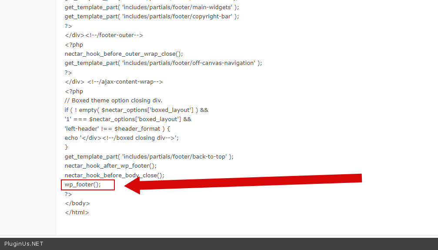Click the nectar_hook_before_body_close(); line

114,176
